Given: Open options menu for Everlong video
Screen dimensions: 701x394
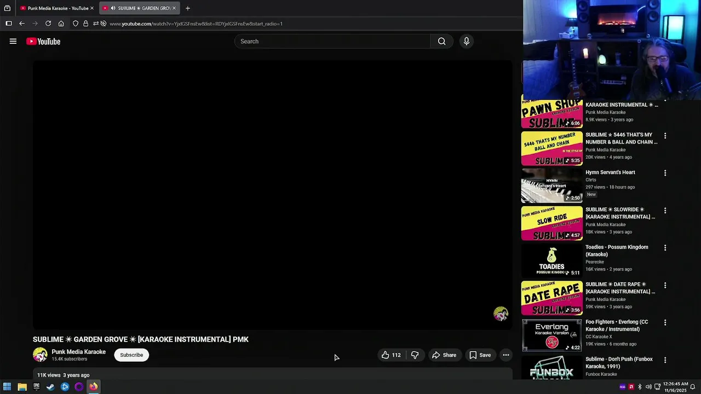Looking at the screenshot, I should click(665, 323).
